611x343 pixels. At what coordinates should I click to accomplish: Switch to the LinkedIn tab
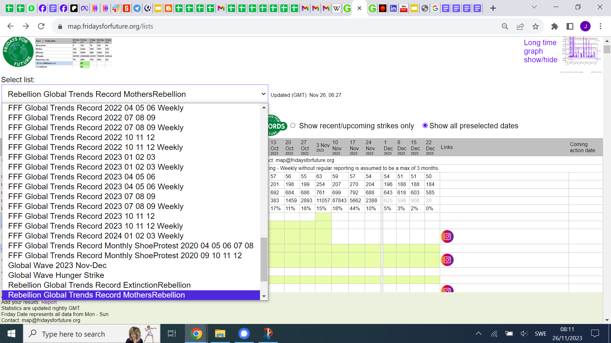(x=393, y=8)
